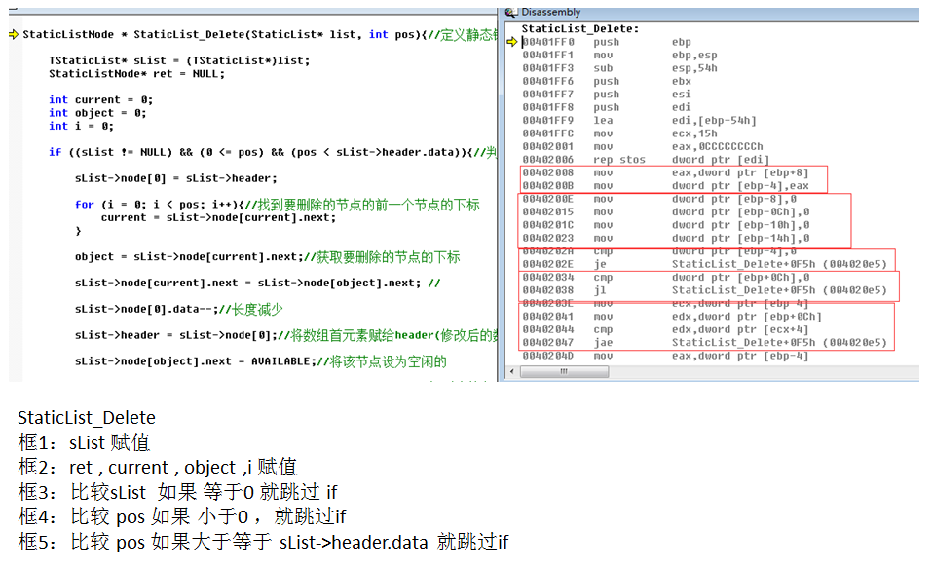Click disassembly row 0040201C mov [ebp-10h],0
Viewport: 933px width, 569px height.
[x=666, y=225]
